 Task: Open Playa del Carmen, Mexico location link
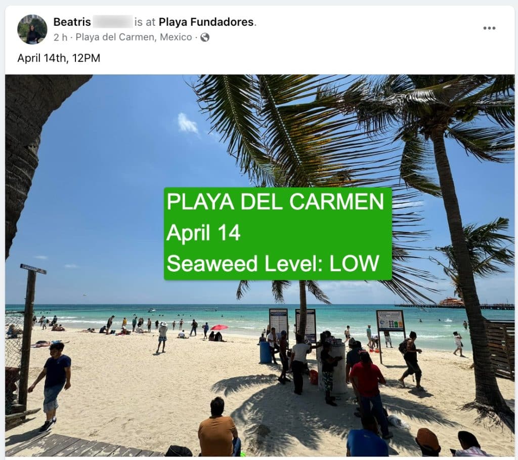134,37
